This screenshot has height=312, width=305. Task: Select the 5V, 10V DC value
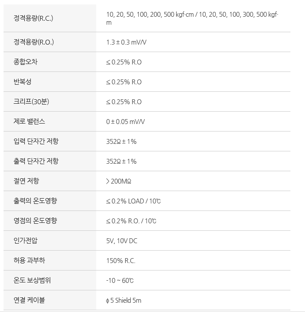tap(122, 241)
